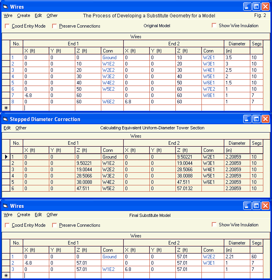This screenshot has width=272, height=280.
Task: Click the Ground connection cell in Final Substitute Model
Action: pyautogui.click(x=110, y=257)
